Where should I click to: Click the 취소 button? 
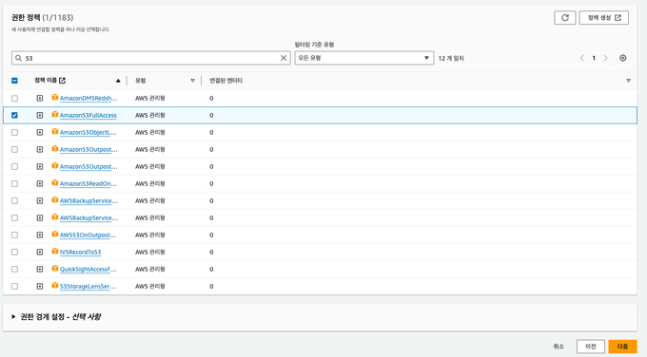(x=559, y=347)
